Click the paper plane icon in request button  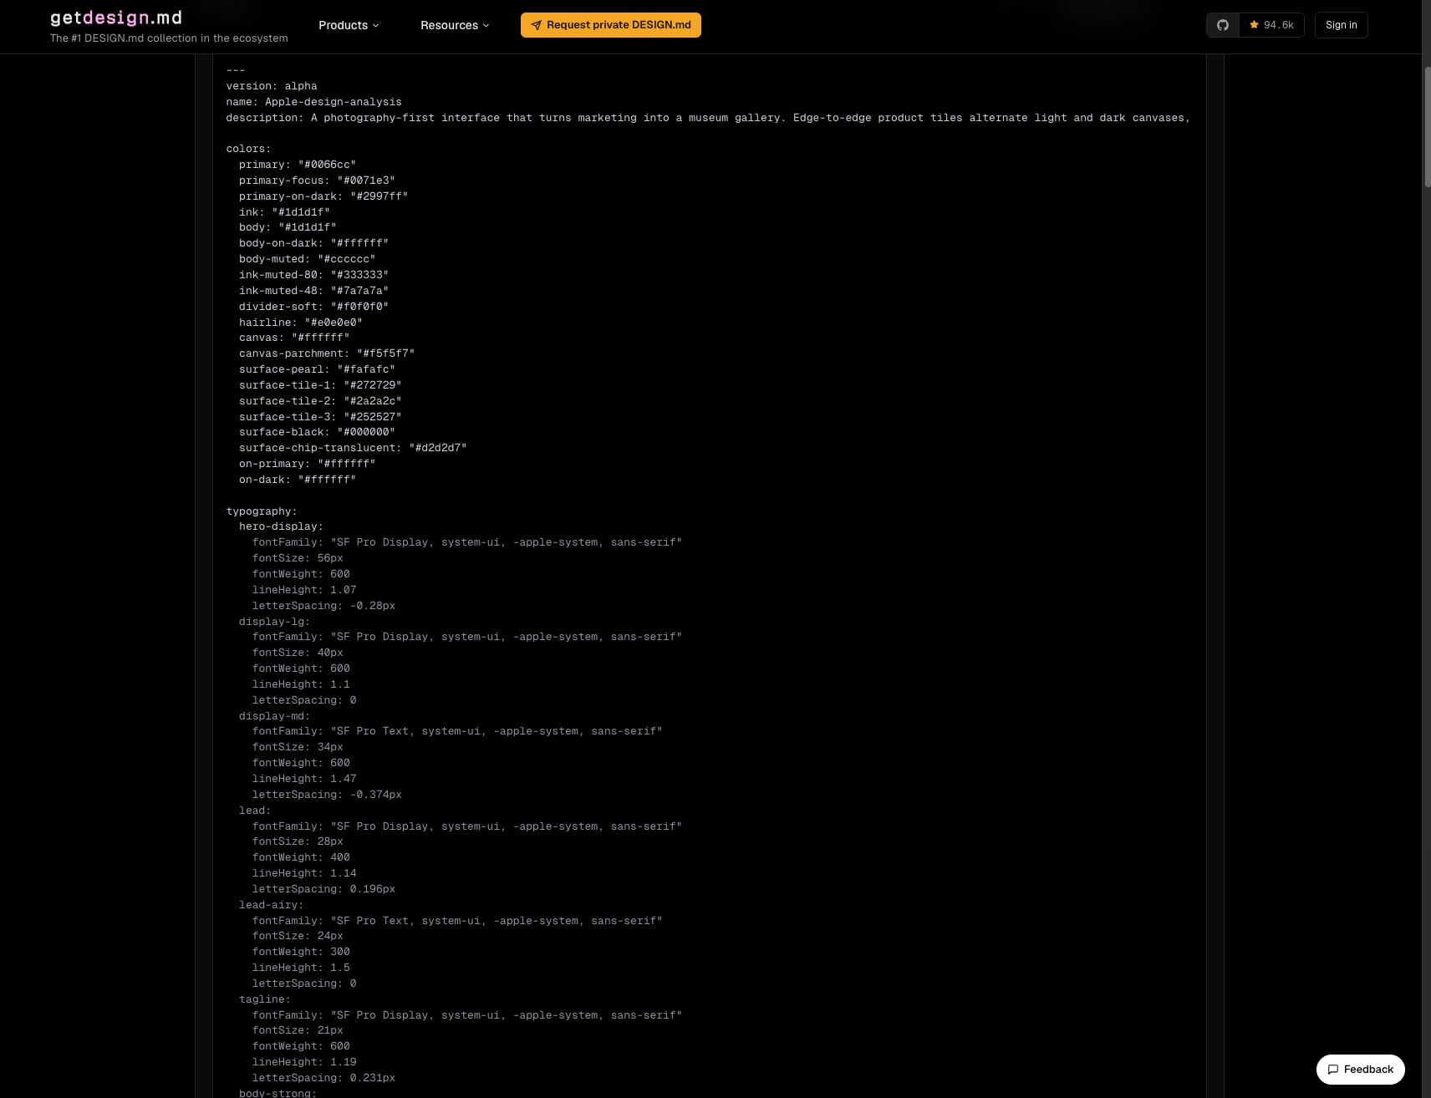tap(537, 25)
